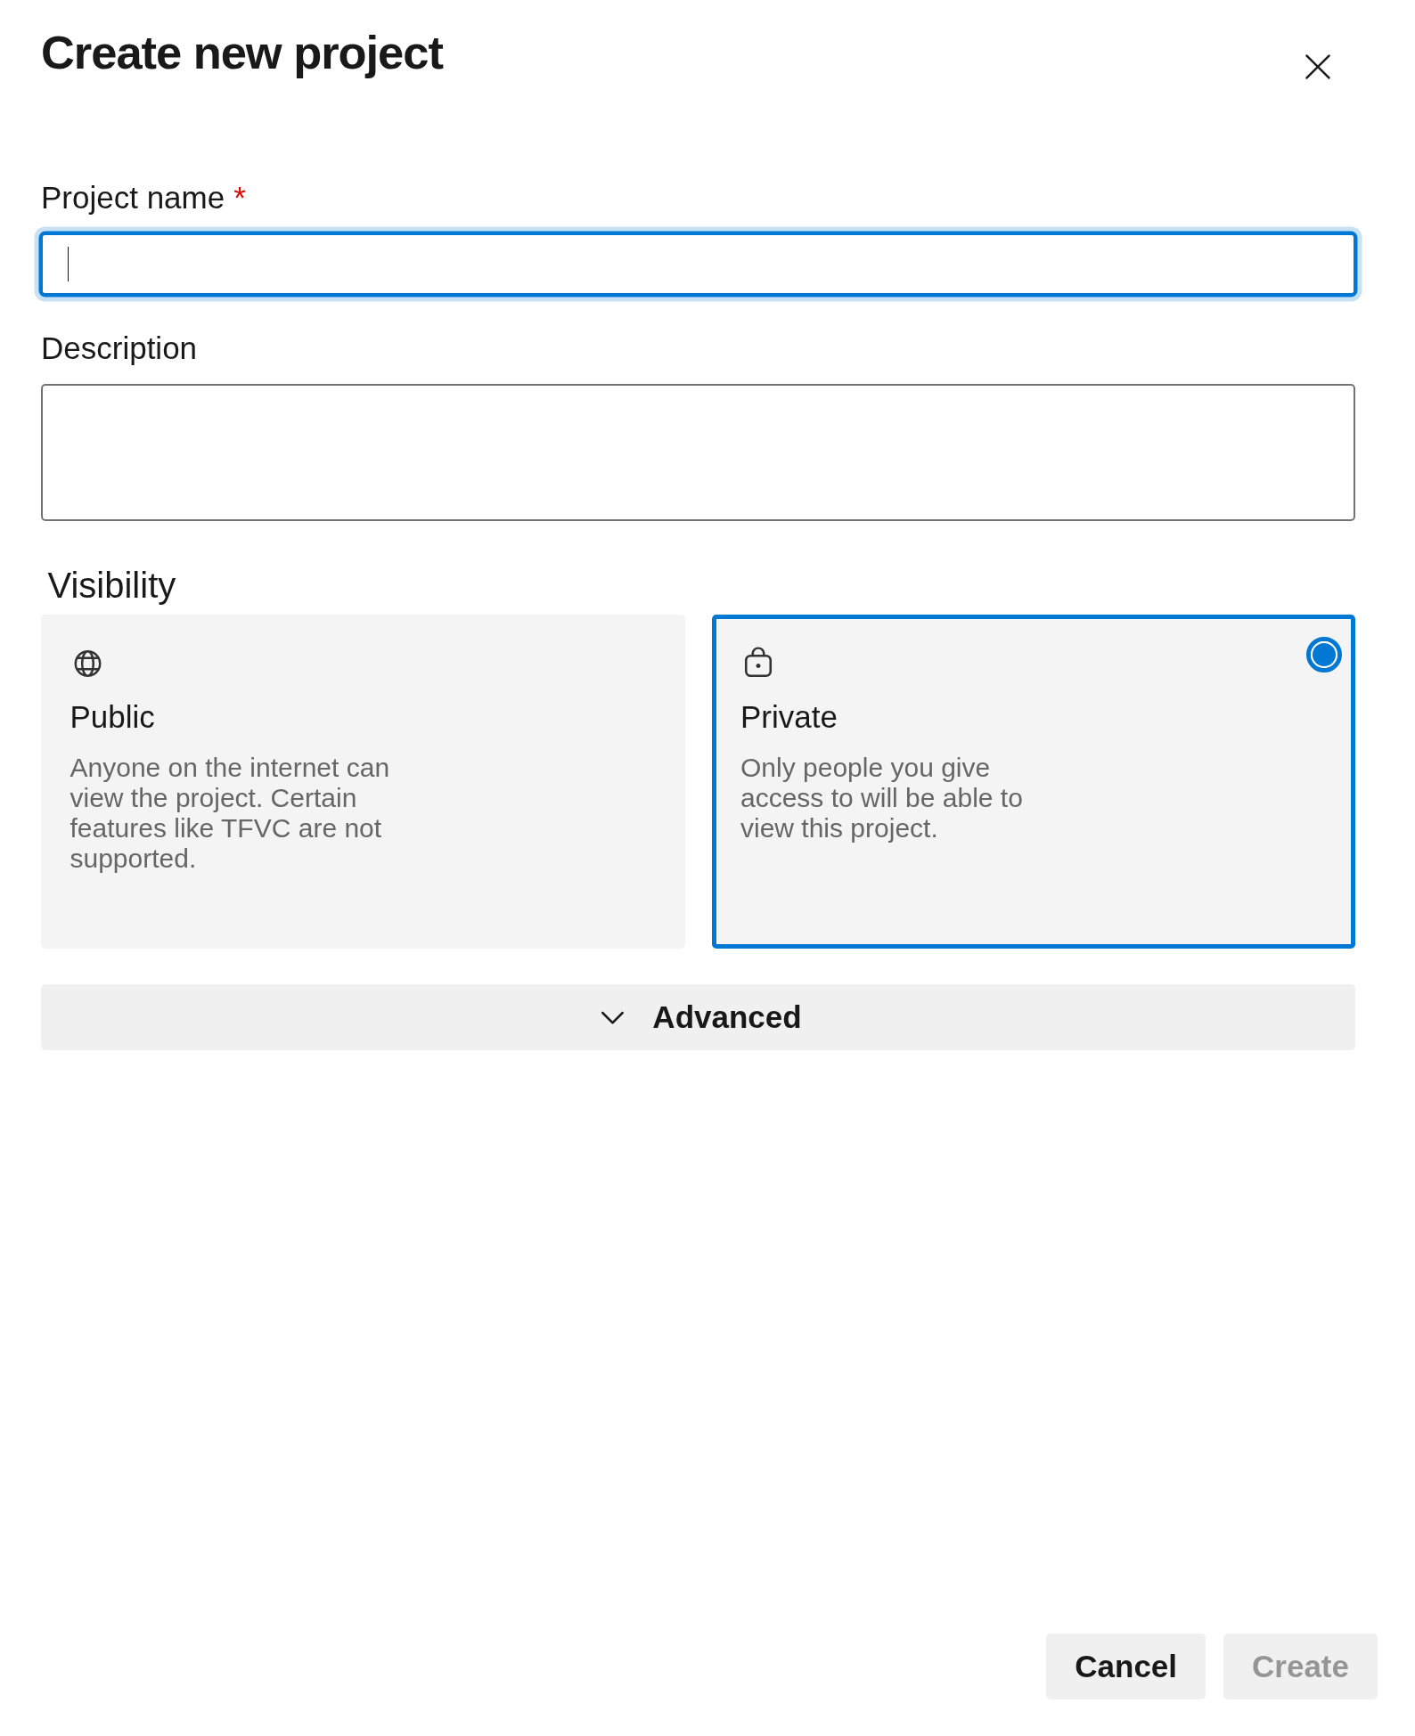Click the chevron arrow beside Advanced
Image resolution: width=1415 pixels, height=1736 pixels.
612,1017
